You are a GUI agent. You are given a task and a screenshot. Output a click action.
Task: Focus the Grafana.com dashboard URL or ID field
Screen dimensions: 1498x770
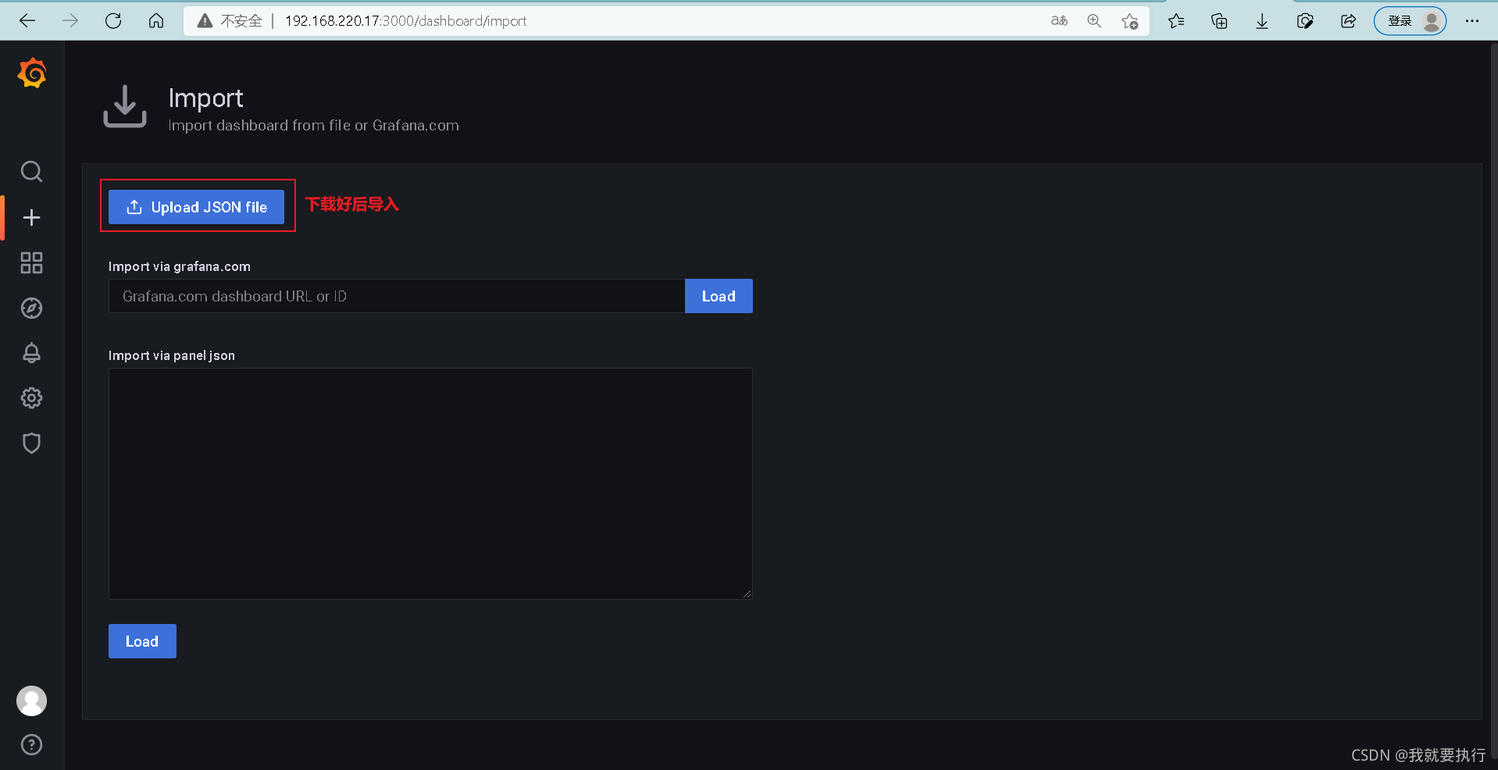[397, 296]
